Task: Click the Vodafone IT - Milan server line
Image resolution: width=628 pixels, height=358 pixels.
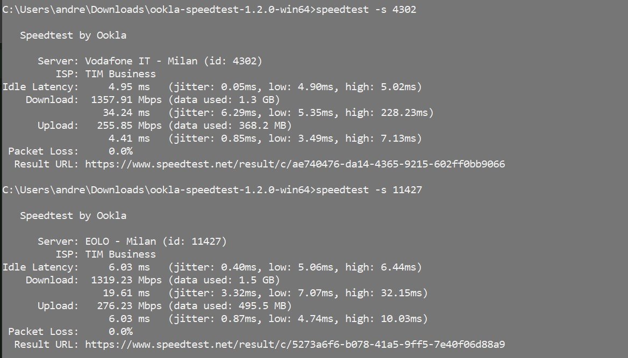Action: (150, 61)
